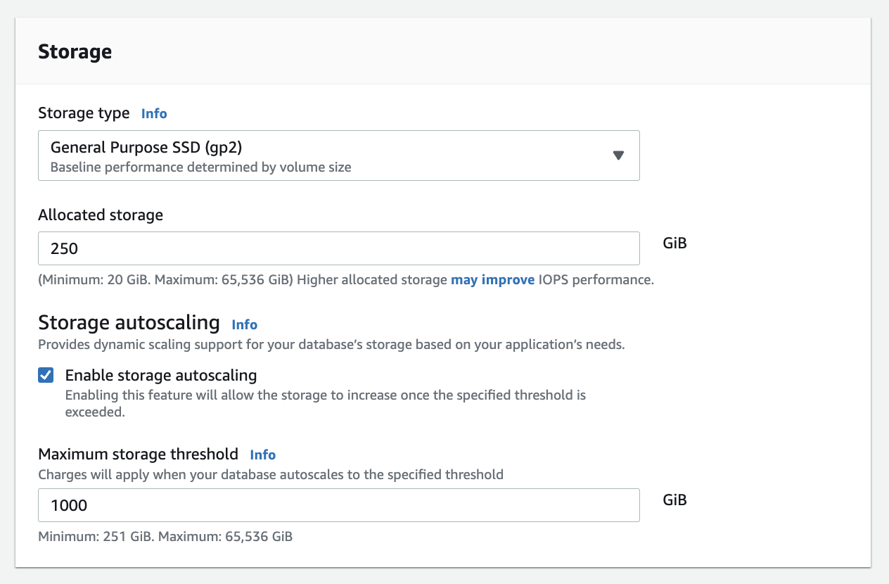Follow the "may improve" IOPS link
Viewport: 889px width, 584px height.
(x=492, y=279)
